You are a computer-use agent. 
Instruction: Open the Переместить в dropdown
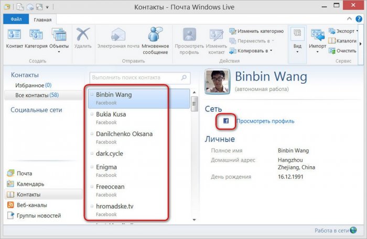[x=252, y=41]
